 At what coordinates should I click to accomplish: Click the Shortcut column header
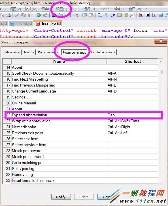coord(133,61)
